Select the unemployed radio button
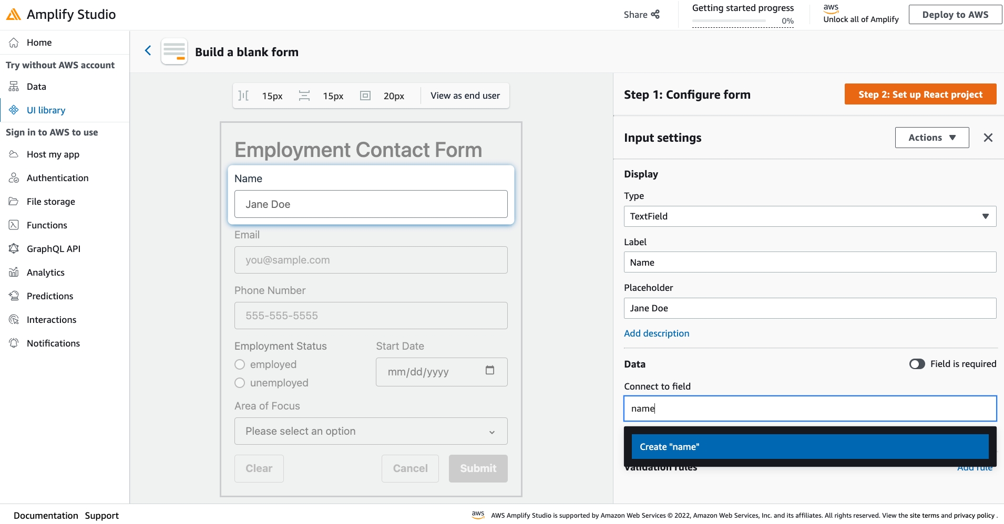 [x=240, y=383]
